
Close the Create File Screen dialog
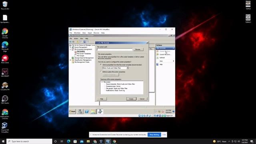coord(147,43)
